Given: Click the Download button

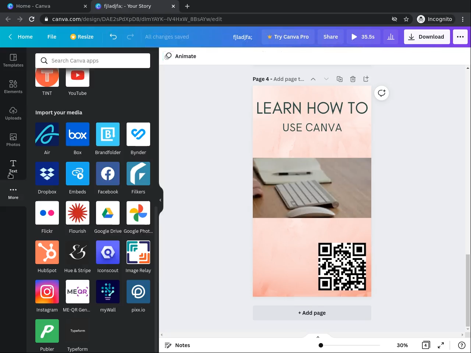Looking at the screenshot, I should coord(427,37).
